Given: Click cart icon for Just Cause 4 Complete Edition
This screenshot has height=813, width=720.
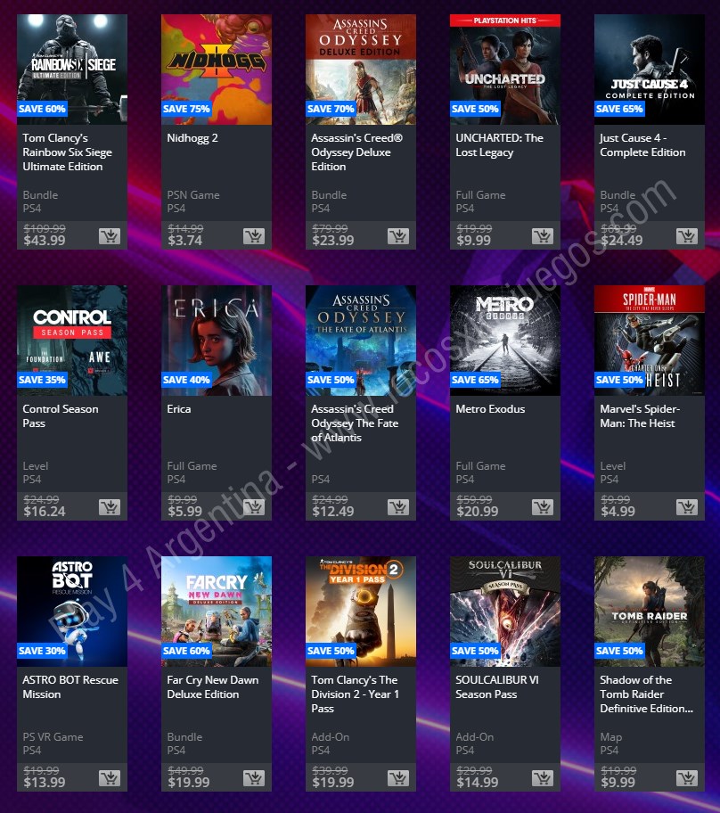Looking at the screenshot, I should (x=687, y=236).
